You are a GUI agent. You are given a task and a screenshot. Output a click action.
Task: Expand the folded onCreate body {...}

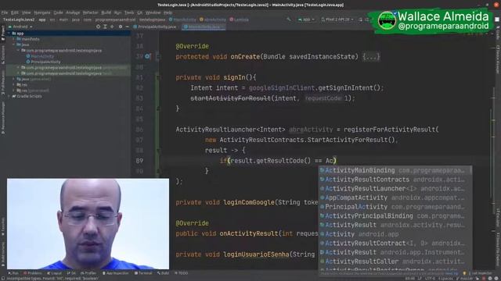371,57
